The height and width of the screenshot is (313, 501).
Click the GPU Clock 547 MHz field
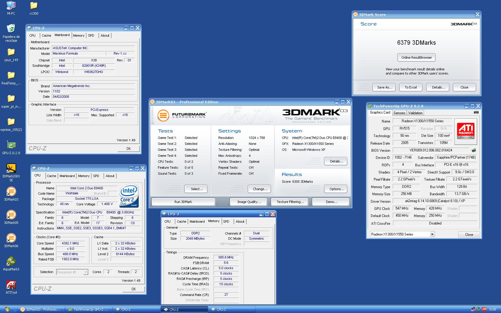coord(402,208)
